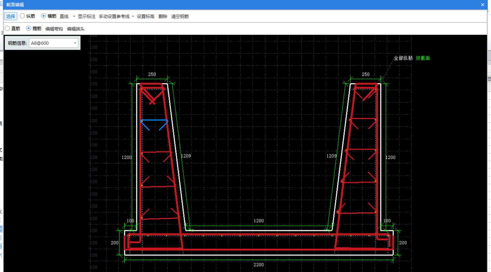Click the left wall 250 top dimension

(x=152, y=74)
